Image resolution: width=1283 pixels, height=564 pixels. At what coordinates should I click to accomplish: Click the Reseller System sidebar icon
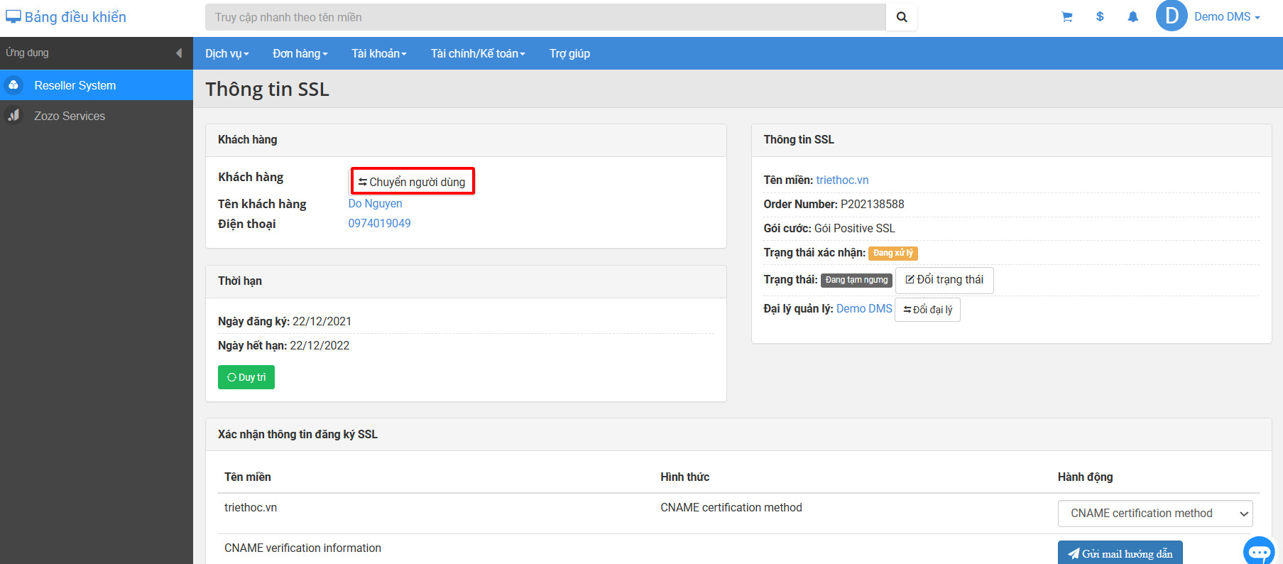(13, 85)
